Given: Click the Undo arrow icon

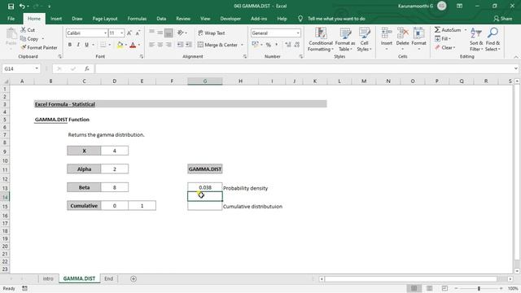Looking at the screenshot, I should click(22, 7).
